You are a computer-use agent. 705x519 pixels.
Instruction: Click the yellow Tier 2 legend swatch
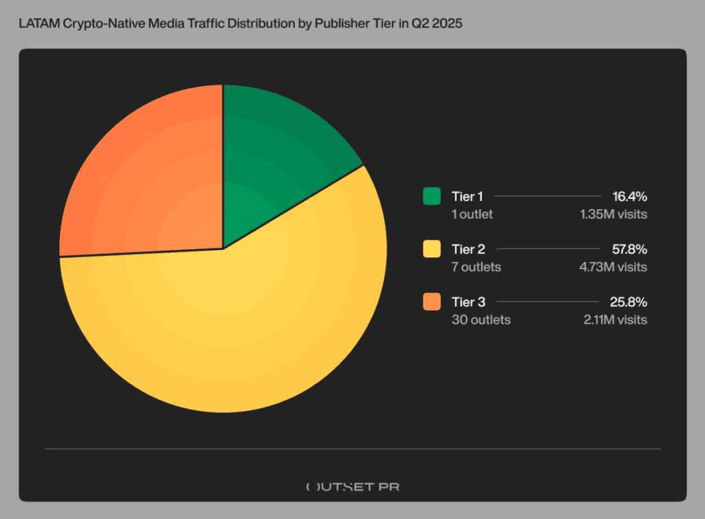[x=432, y=249]
